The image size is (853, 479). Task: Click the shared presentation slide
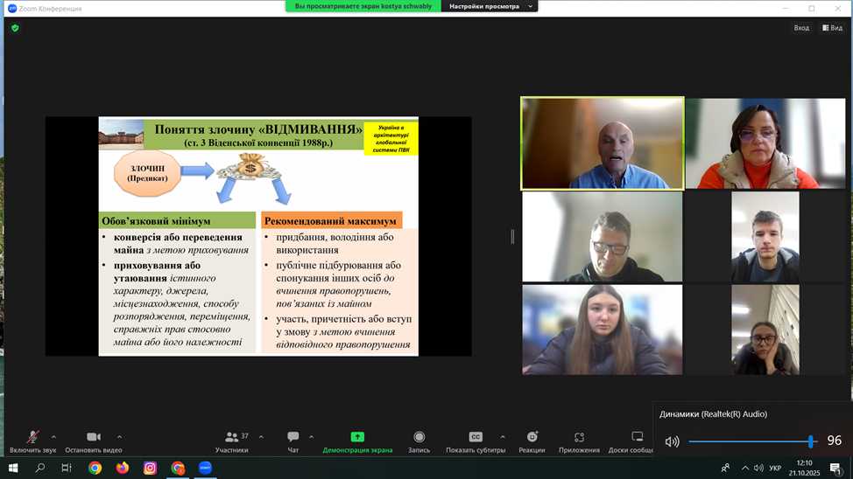[258, 236]
